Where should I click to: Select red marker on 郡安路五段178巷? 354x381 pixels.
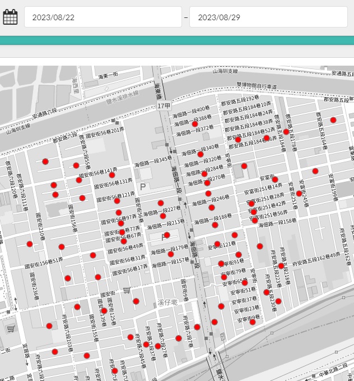[286, 132]
